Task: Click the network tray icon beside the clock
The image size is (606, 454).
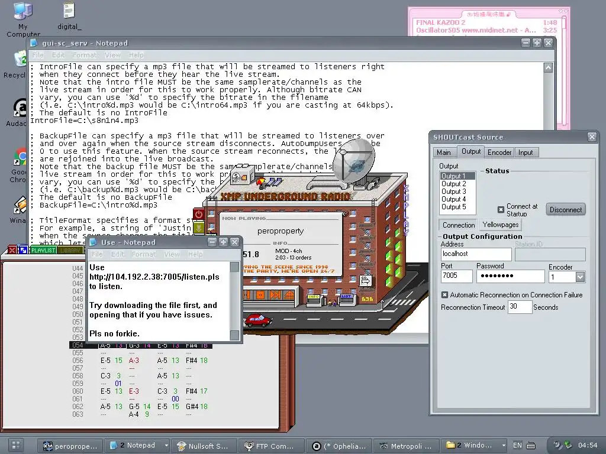Action: coord(568,445)
